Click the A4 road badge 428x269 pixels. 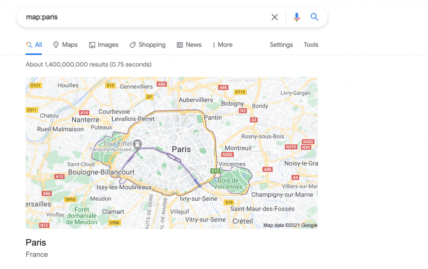(x=296, y=178)
